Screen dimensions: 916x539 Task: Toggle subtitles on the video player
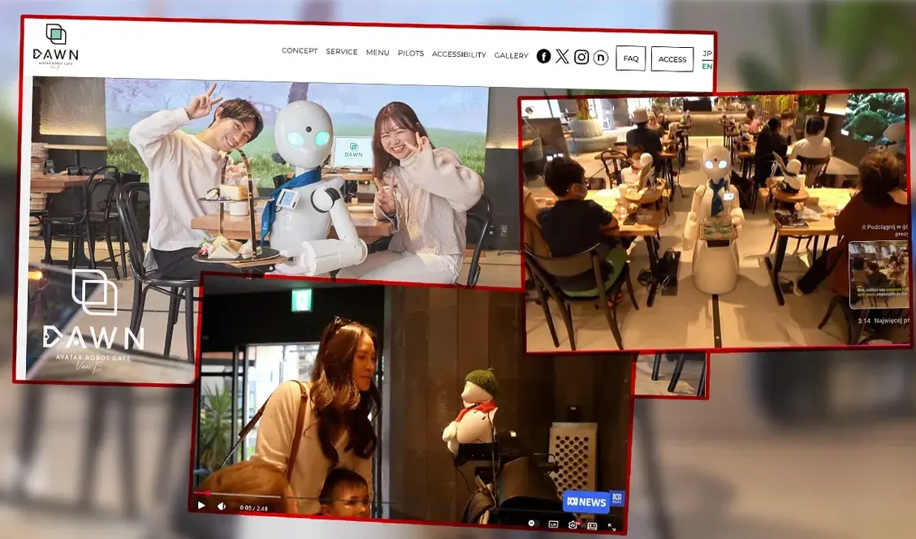553,524
